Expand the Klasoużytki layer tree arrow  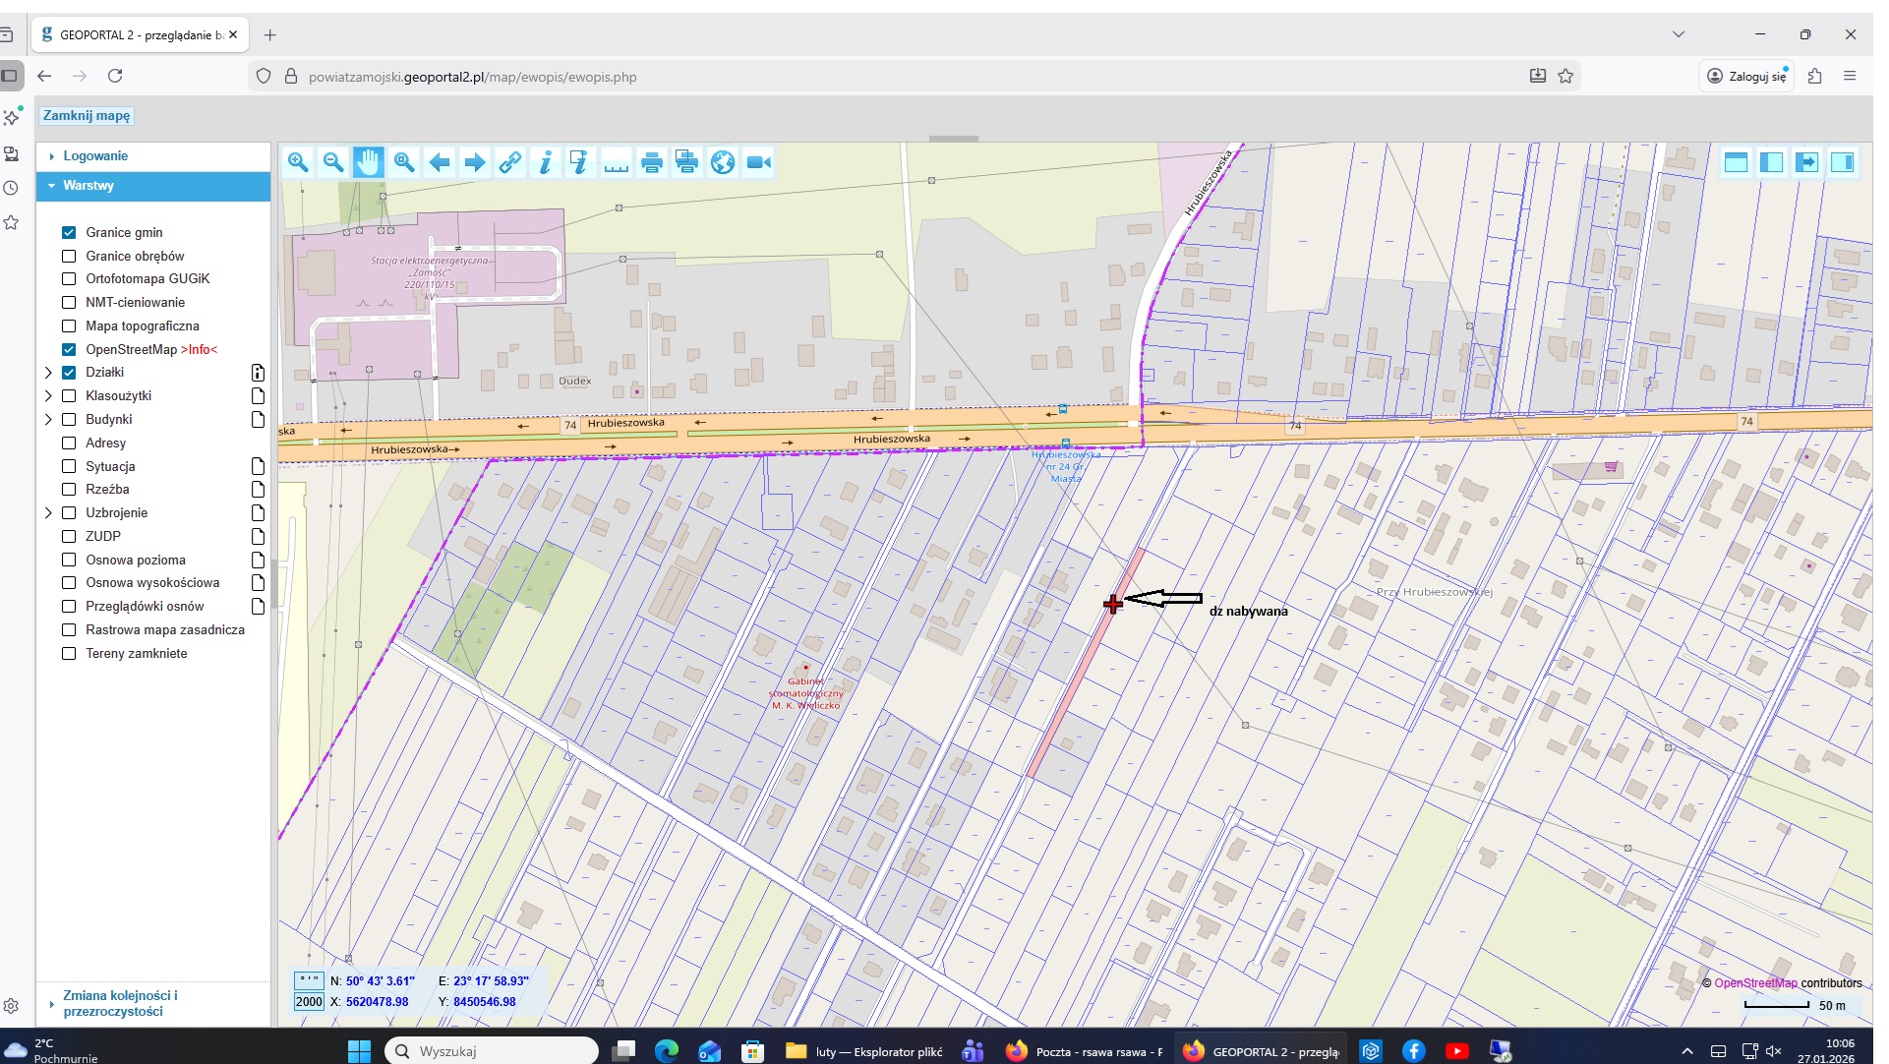(48, 396)
